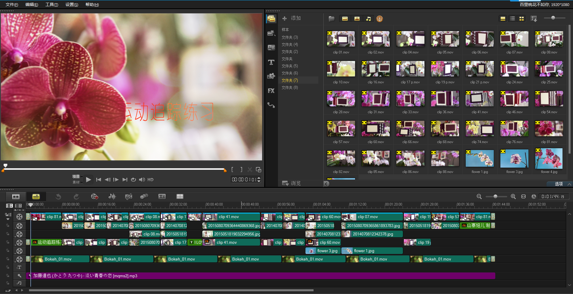Toggle the voice track microphone button
573x294 pixels.
19,275
